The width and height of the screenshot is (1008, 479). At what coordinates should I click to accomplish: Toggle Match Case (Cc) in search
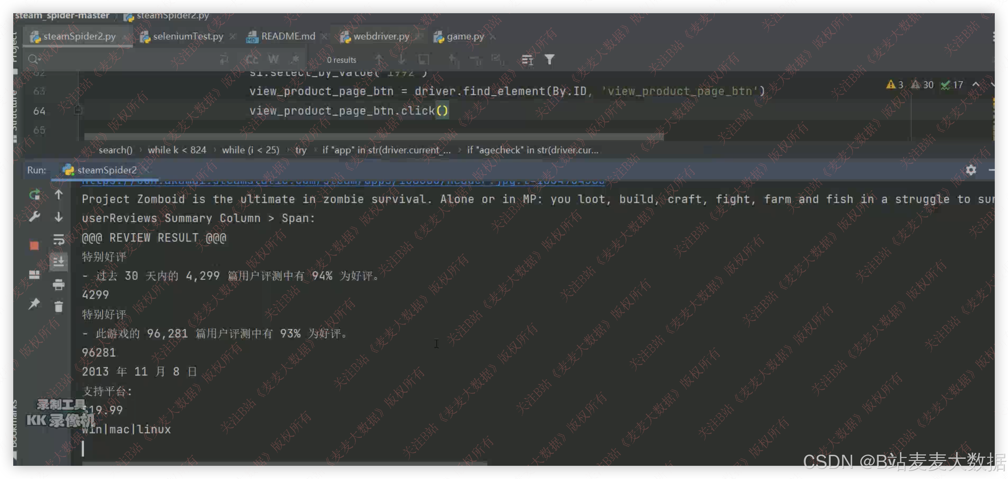(x=252, y=60)
